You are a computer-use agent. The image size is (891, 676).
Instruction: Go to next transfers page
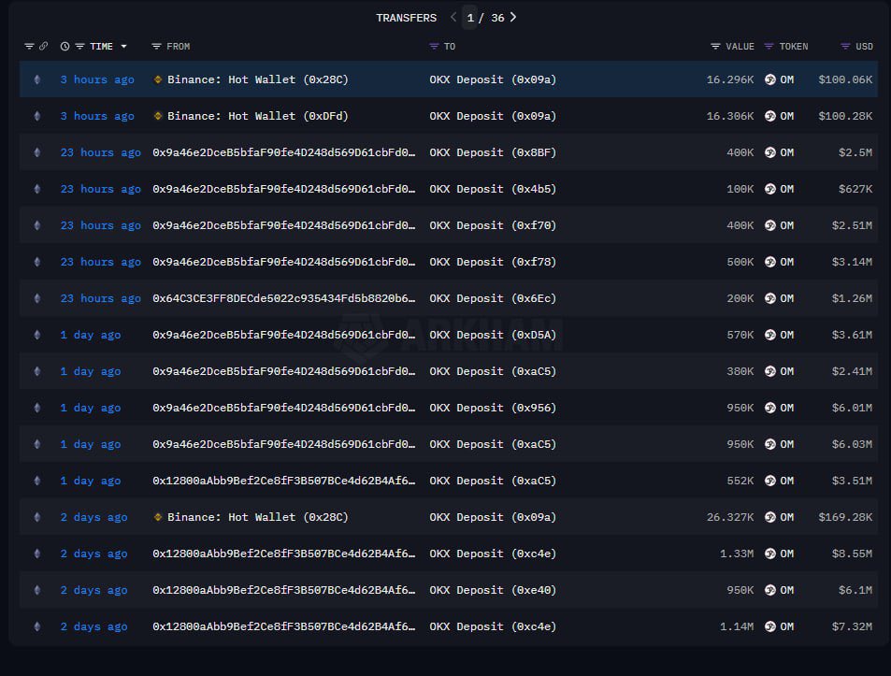click(x=513, y=17)
